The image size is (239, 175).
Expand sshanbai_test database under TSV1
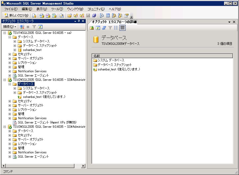15,50
